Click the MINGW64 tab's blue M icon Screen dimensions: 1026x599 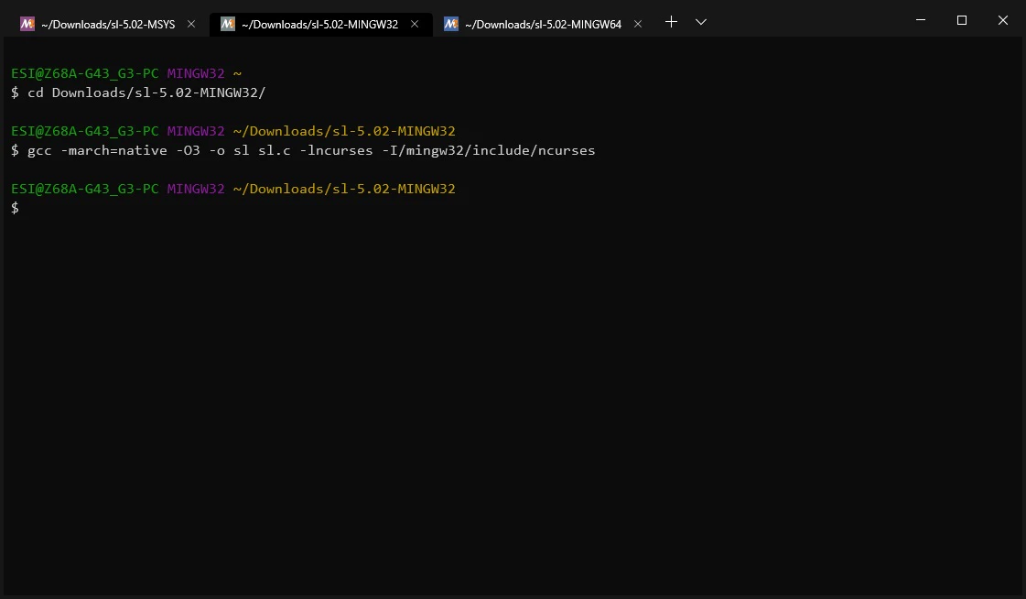[x=451, y=24]
